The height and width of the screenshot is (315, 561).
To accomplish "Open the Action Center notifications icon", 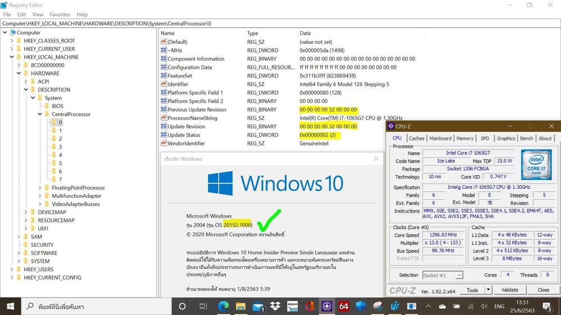I will 547,306.
